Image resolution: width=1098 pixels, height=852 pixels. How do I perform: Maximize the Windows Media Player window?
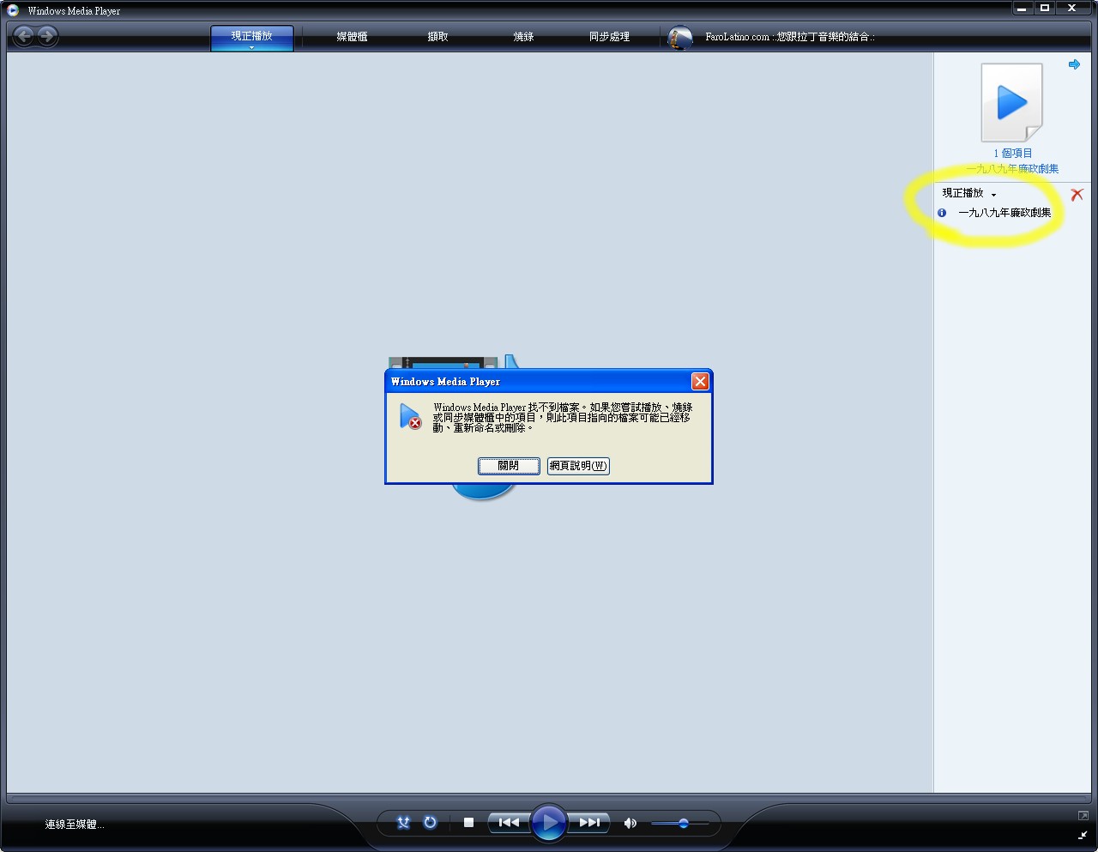[1045, 9]
